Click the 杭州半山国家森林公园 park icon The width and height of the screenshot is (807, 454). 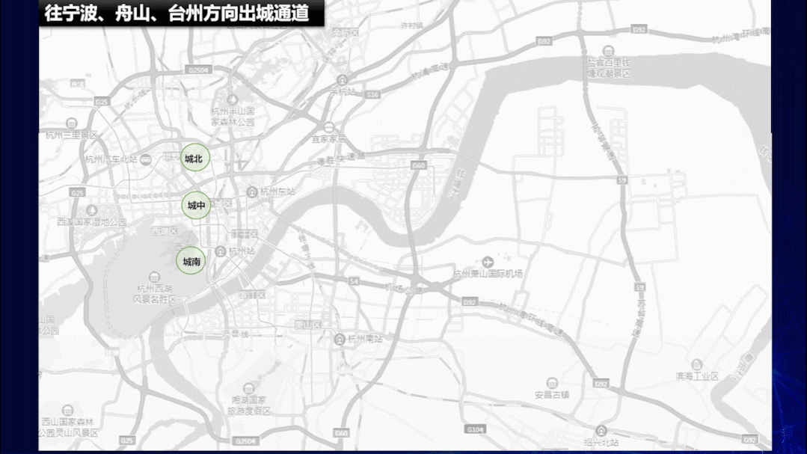click(232, 99)
